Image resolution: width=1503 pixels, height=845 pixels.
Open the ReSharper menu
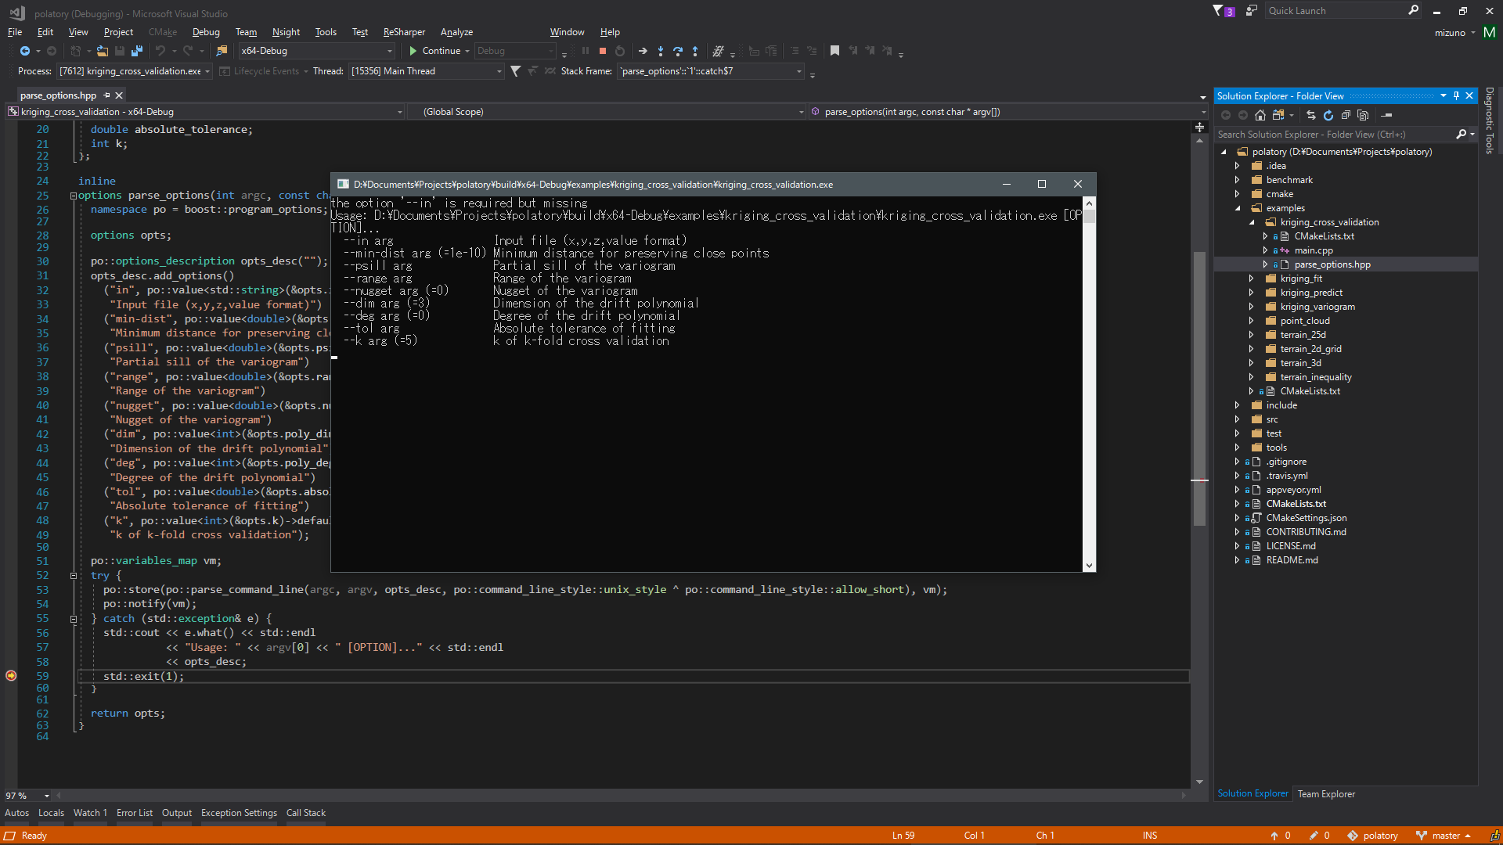point(404,32)
